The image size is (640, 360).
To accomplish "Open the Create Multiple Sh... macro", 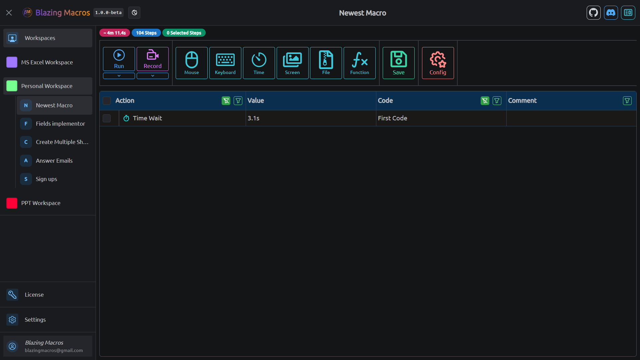I will (54, 142).
